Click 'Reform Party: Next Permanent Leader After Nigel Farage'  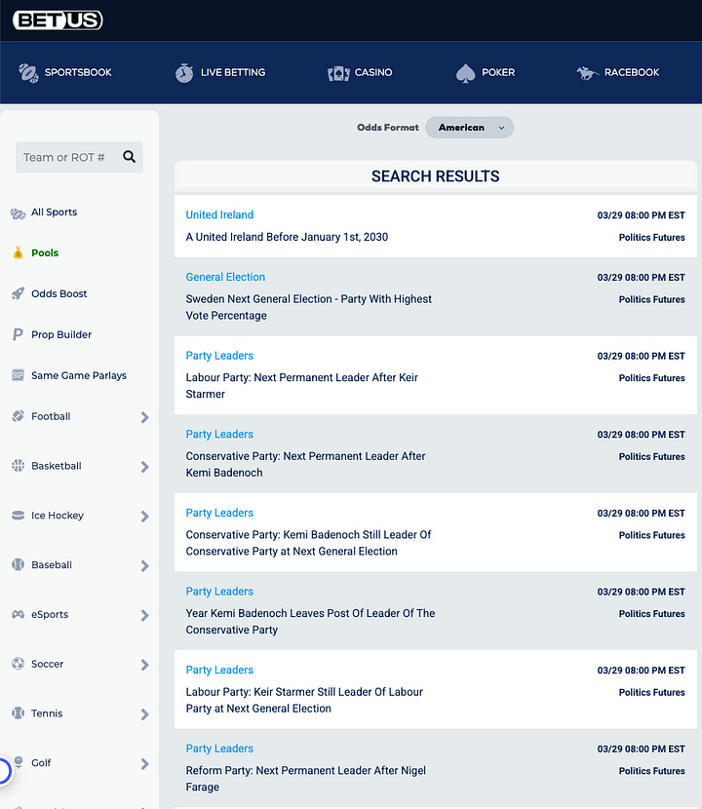[x=306, y=778]
